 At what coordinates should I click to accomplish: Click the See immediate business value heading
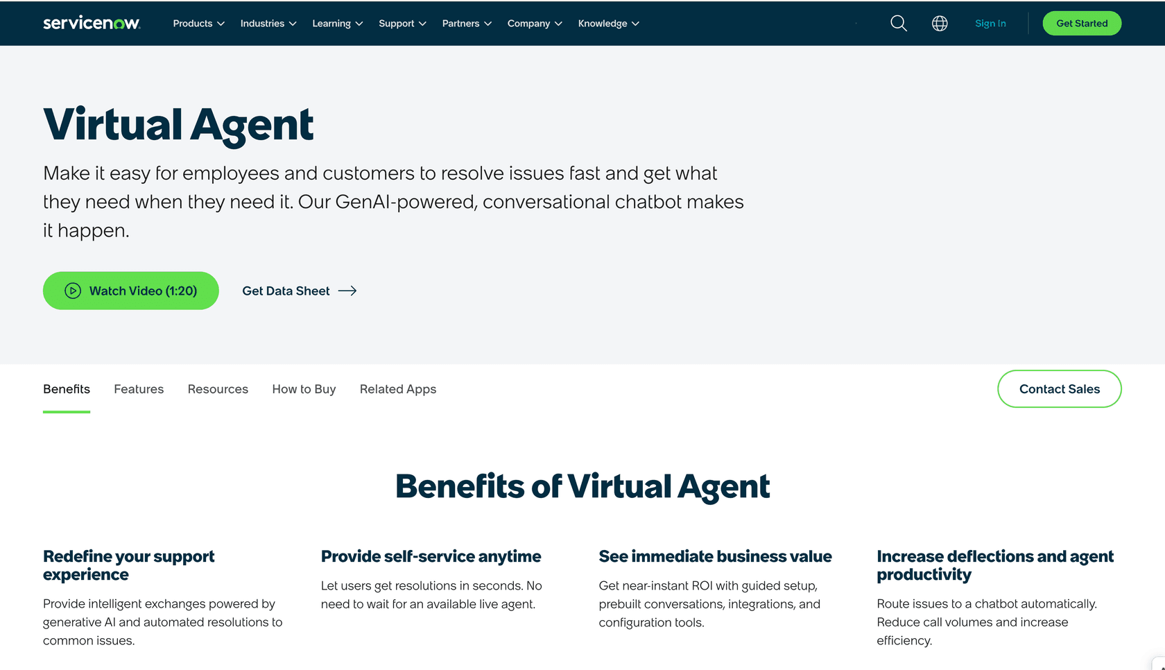pyautogui.click(x=715, y=556)
